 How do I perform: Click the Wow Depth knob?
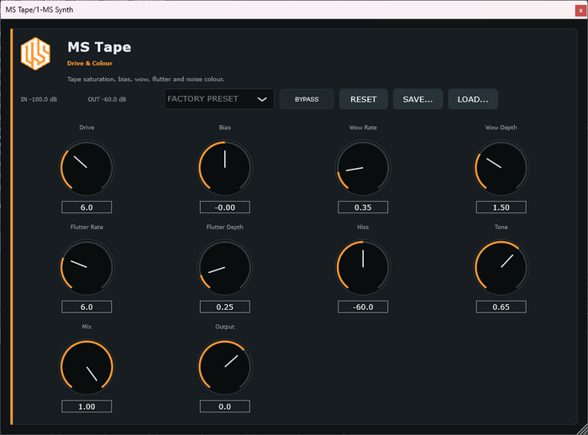point(501,168)
